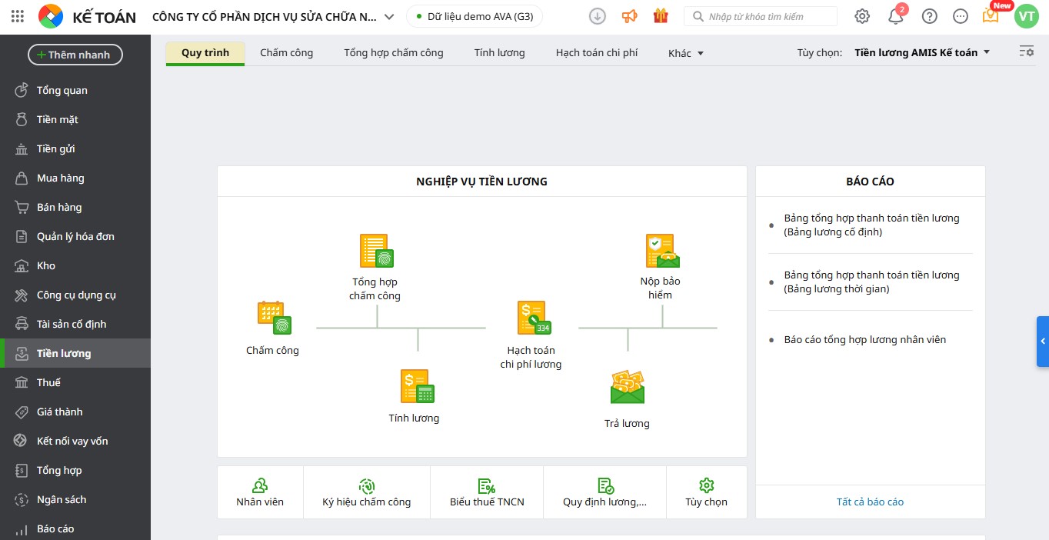Switch to the Tính lương tab
Viewport: 1049px width, 540px height.
click(499, 53)
